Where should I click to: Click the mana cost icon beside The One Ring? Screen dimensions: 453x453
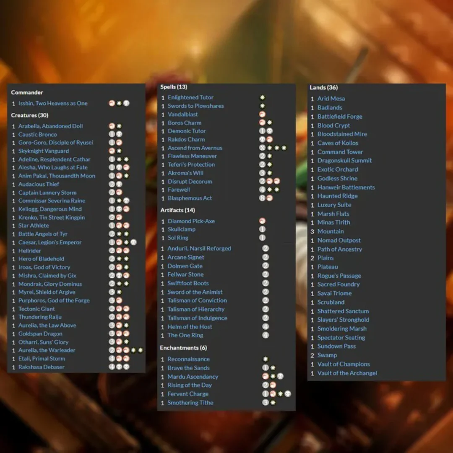[x=266, y=335]
